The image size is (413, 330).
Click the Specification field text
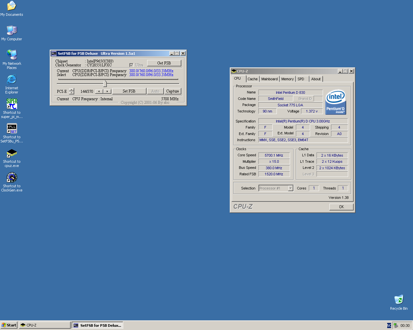(303, 121)
